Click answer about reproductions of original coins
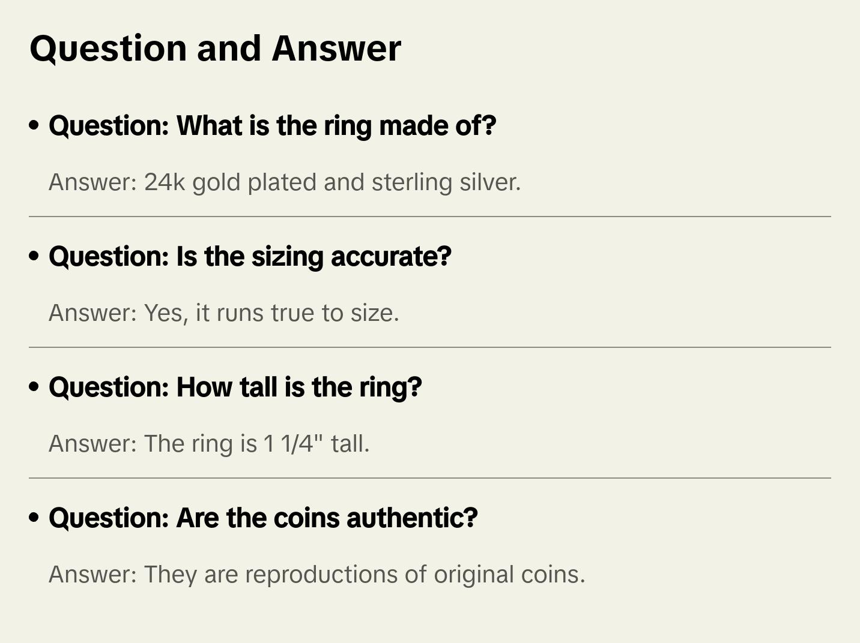Viewport: 860px width, 643px height. pos(316,575)
